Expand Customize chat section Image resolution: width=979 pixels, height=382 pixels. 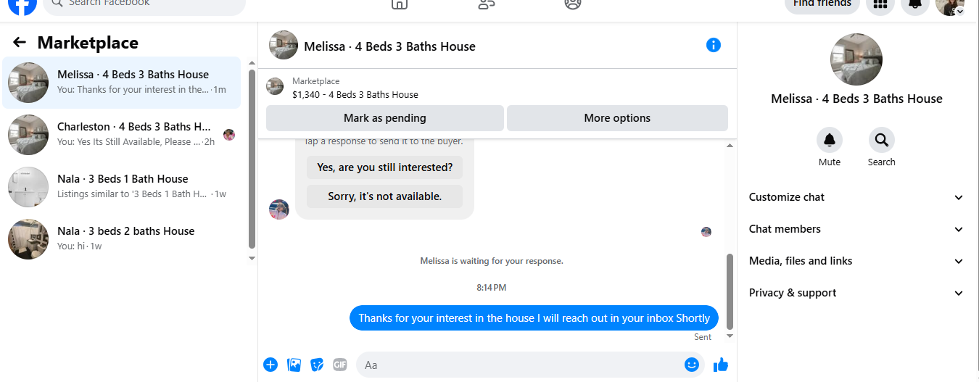tap(856, 197)
